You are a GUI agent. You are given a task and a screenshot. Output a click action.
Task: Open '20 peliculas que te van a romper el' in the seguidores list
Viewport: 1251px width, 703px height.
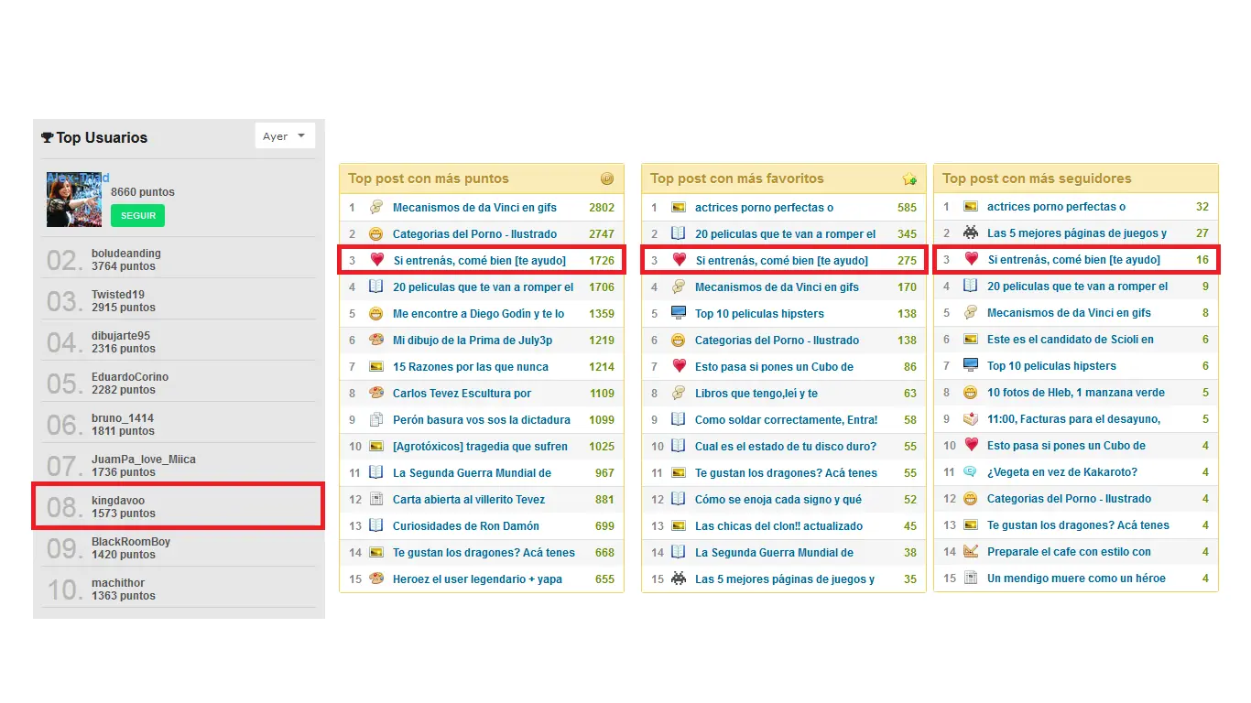1078,287
